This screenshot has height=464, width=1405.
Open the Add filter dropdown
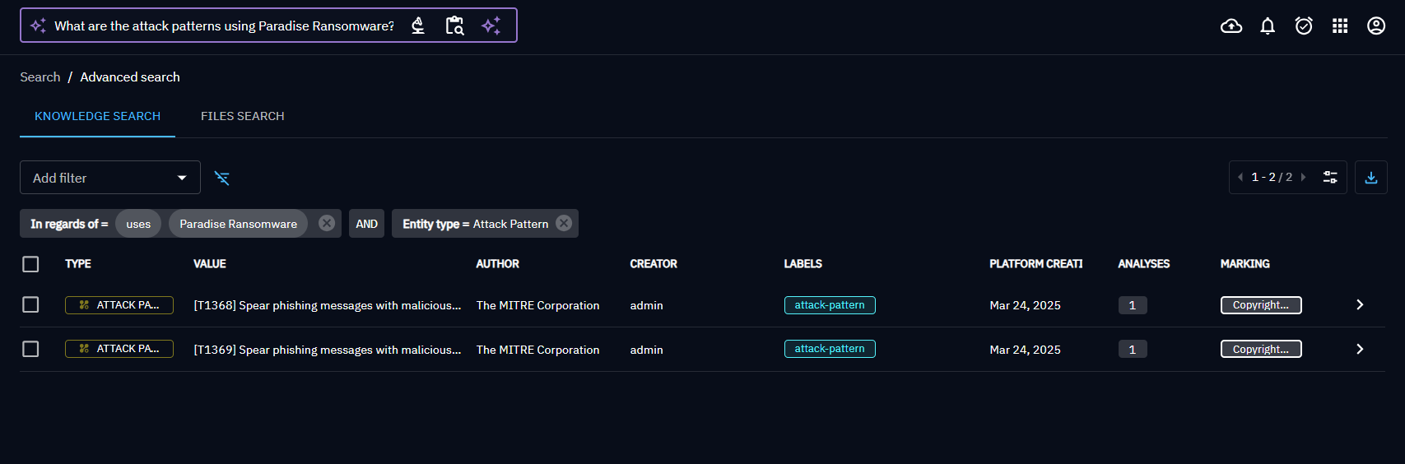point(110,178)
